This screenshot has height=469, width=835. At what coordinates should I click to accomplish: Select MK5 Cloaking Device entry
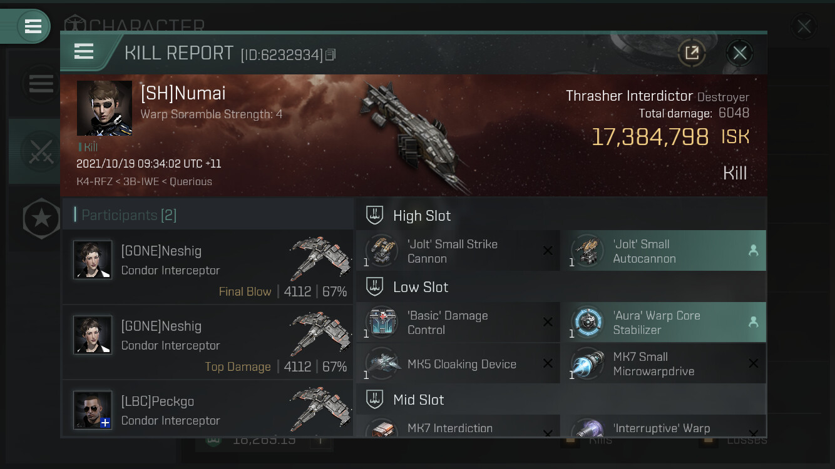click(x=458, y=364)
